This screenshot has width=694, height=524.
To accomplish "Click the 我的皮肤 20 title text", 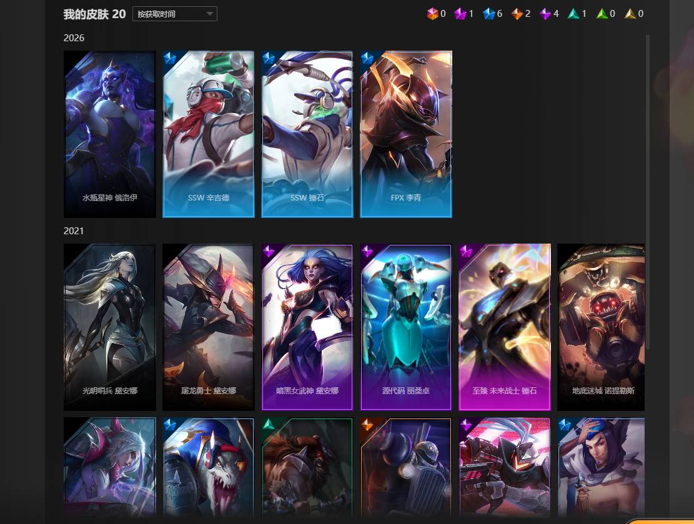I will (x=95, y=14).
